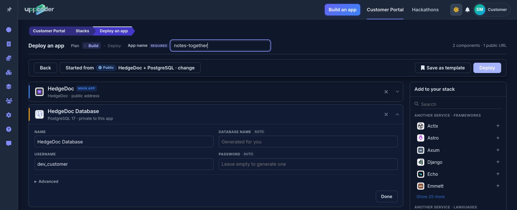Click the Echo framework icon

point(421,174)
